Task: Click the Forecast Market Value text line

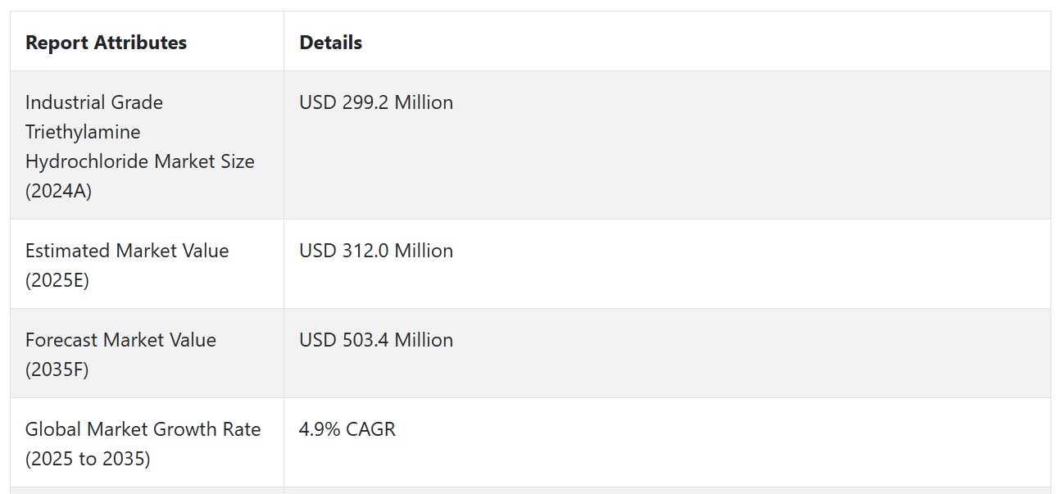Action: tap(120, 340)
